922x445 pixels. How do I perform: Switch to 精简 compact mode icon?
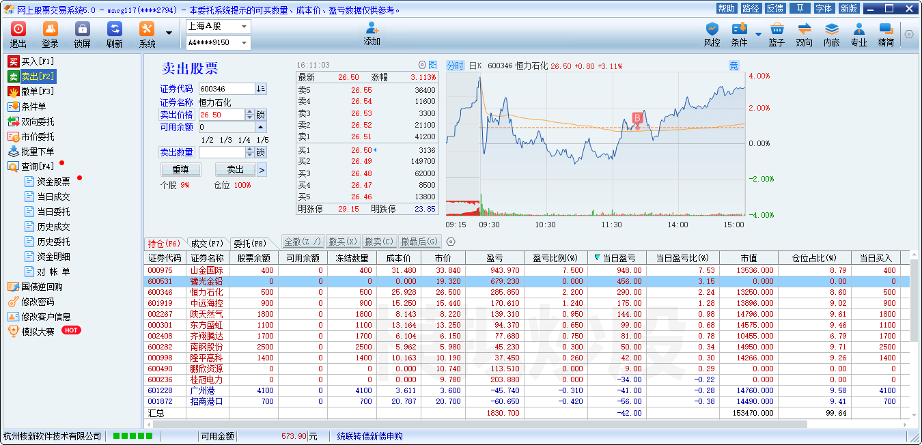point(886,34)
